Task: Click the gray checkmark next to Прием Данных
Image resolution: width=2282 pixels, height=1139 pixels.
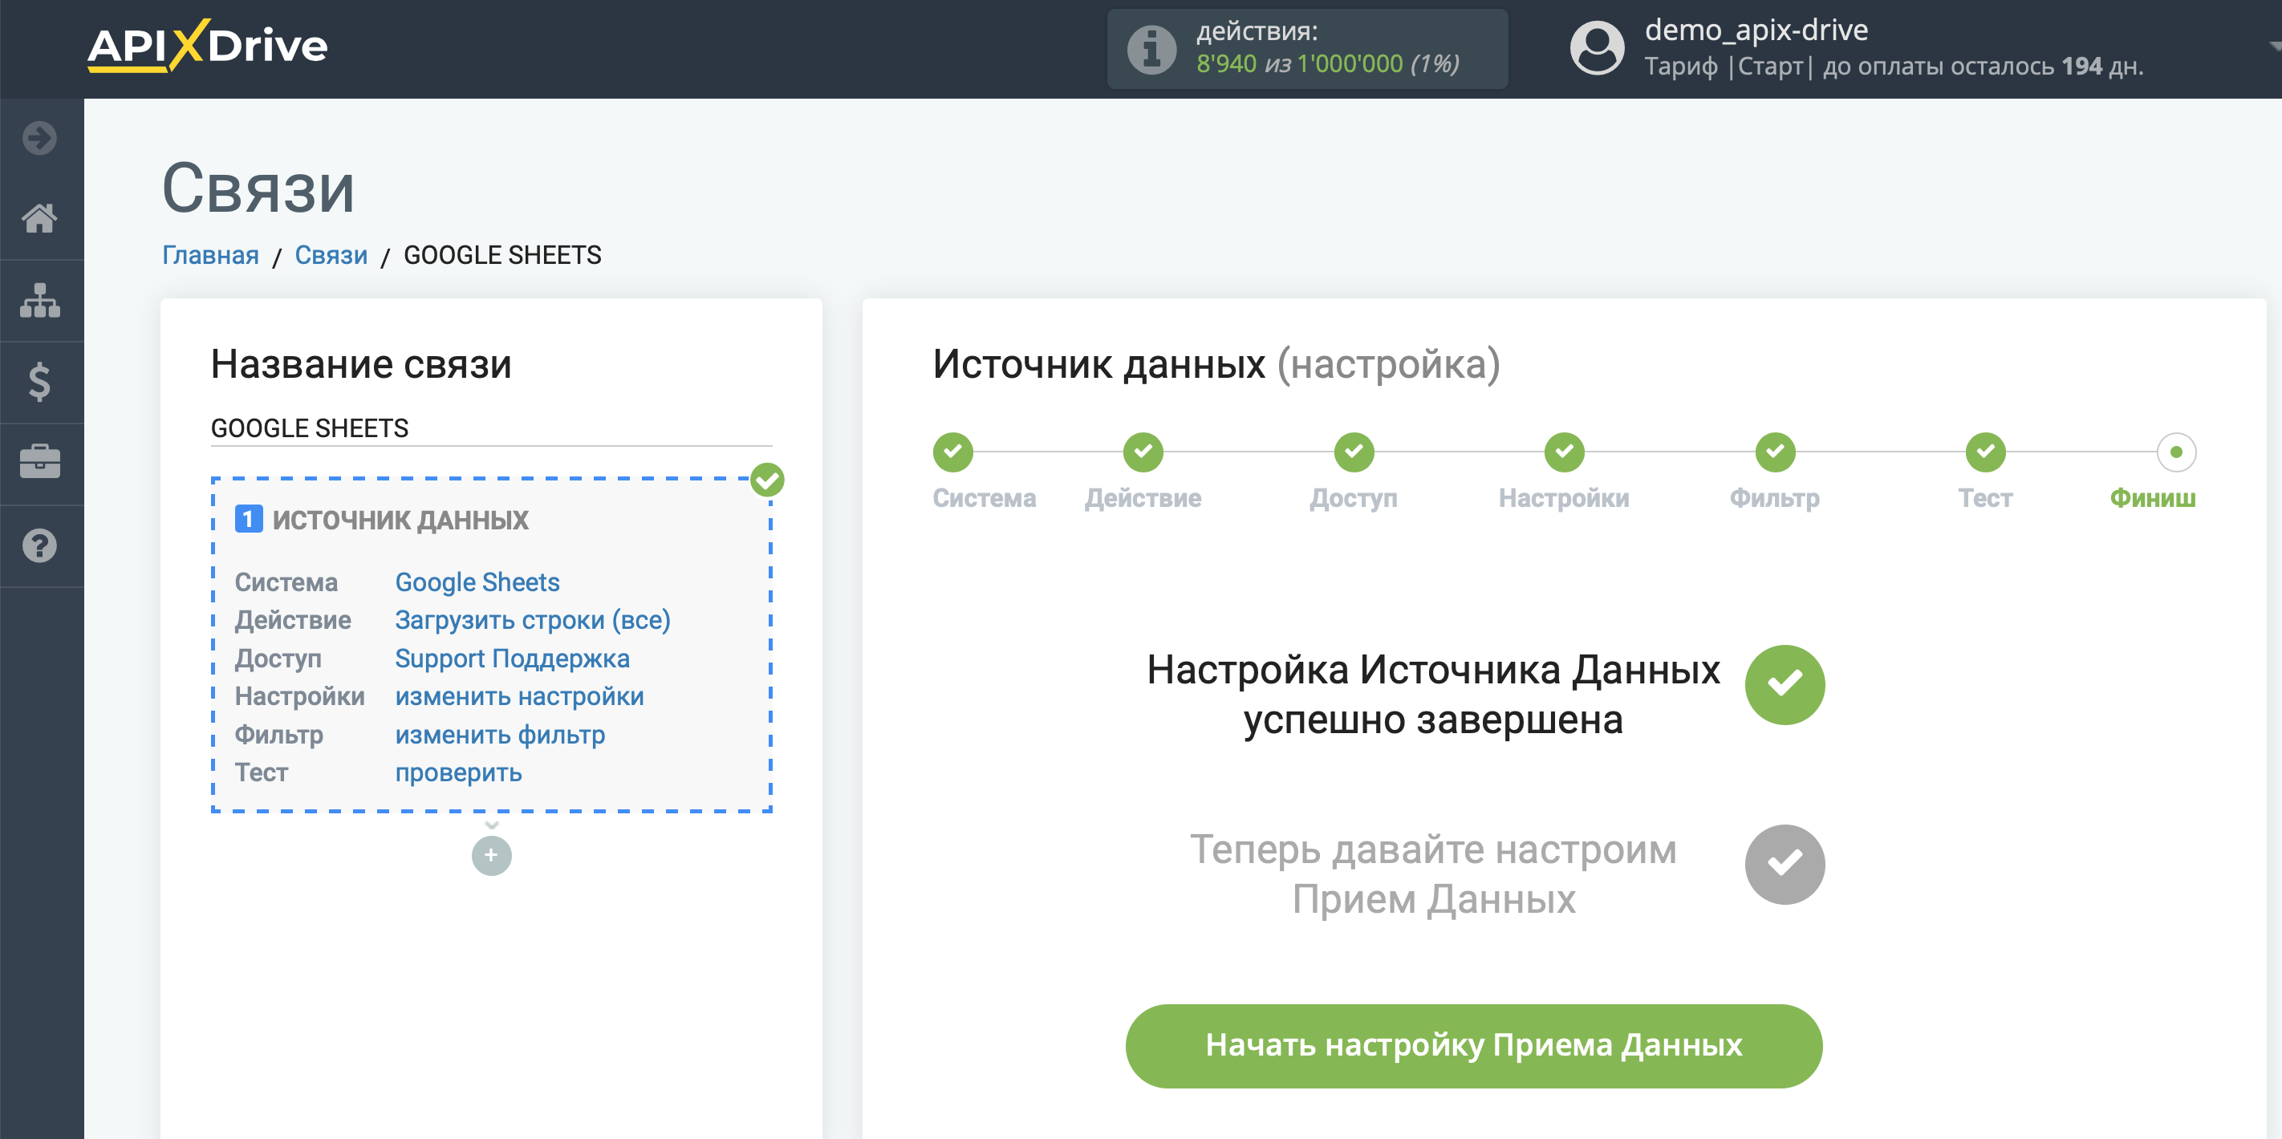Action: (x=1785, y=865)
